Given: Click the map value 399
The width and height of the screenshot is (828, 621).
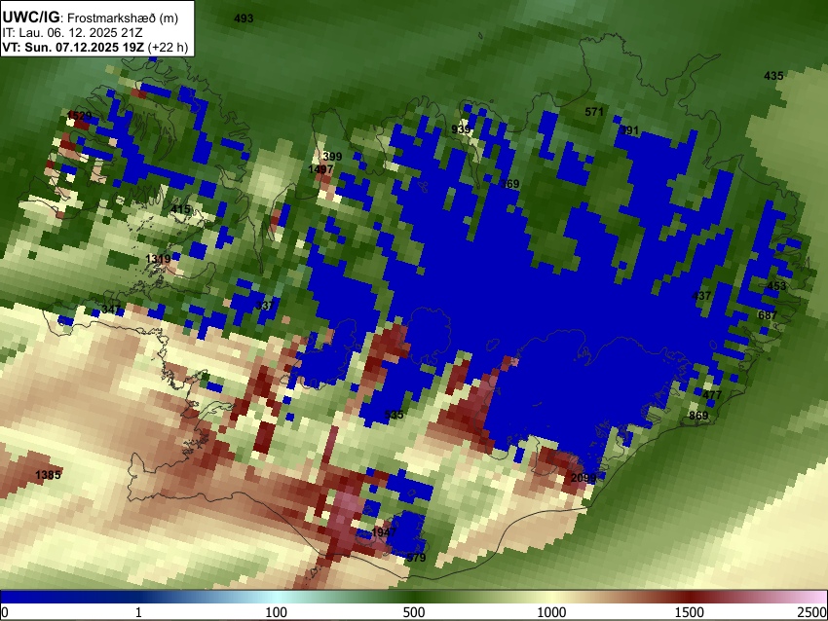Looking at the screenshot, I should tap(332, 157).
